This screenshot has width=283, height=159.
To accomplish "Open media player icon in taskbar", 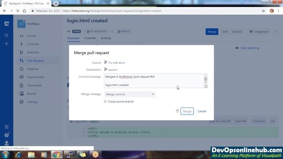I will click(x=44, y=155).
